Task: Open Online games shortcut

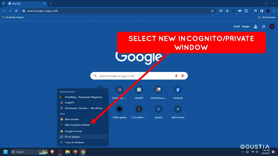Action: (119, 112)
